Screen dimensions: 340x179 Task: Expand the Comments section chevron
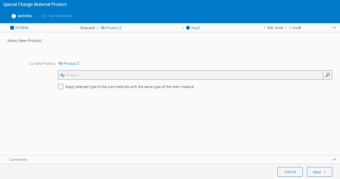334,159
